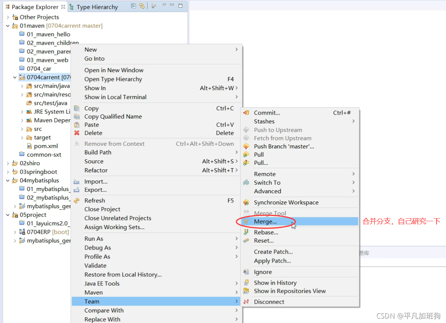
Task: Choose Apply Patch... entry
Action: pos(299,261)
